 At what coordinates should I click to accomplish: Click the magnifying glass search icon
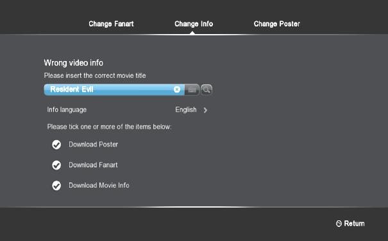[x=207, y=90]
